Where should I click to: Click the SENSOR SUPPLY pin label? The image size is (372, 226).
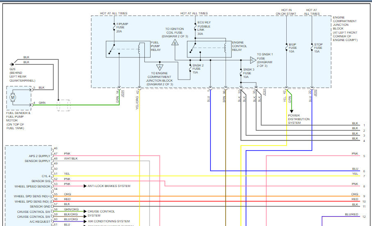coord(37,161)
